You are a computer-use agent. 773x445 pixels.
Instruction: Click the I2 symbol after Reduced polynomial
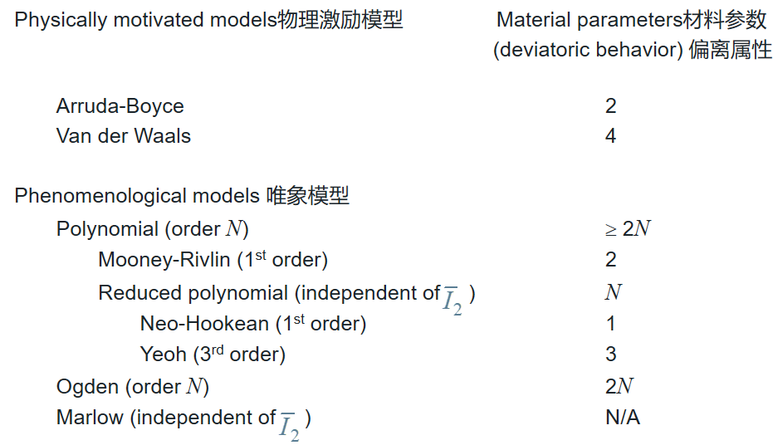[452, 300]
